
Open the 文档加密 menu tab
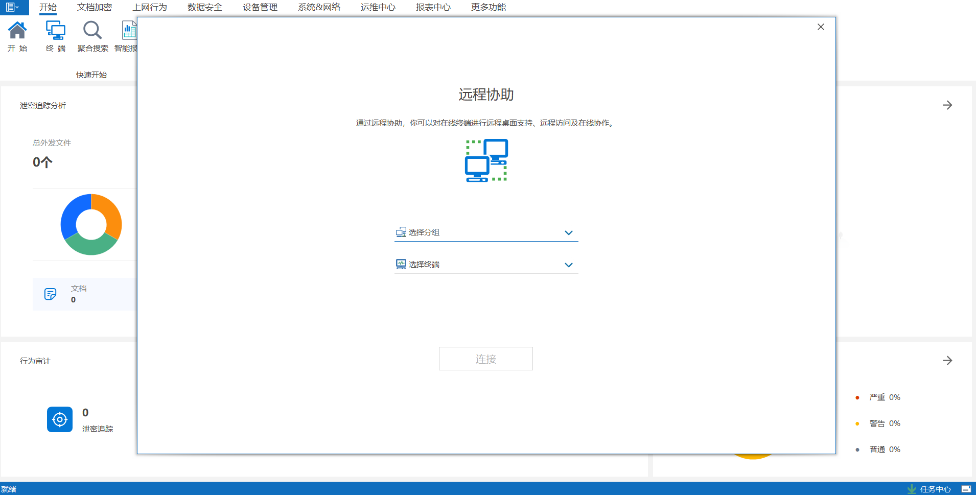[x=95, y=7]
